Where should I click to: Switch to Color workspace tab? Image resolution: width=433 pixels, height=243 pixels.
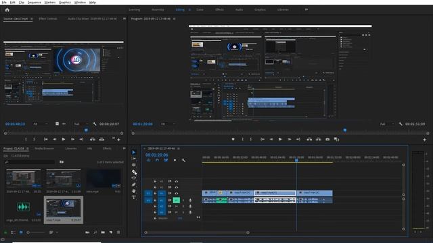[x=200, y=9]
